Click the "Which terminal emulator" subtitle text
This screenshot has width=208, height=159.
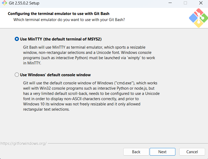pos(69,20)
